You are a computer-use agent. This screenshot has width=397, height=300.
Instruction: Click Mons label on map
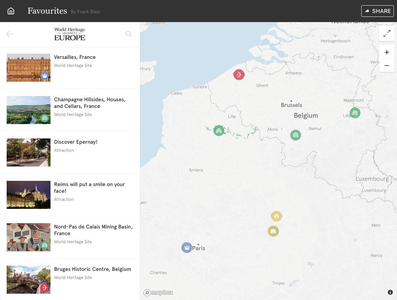tap(273, 129)
